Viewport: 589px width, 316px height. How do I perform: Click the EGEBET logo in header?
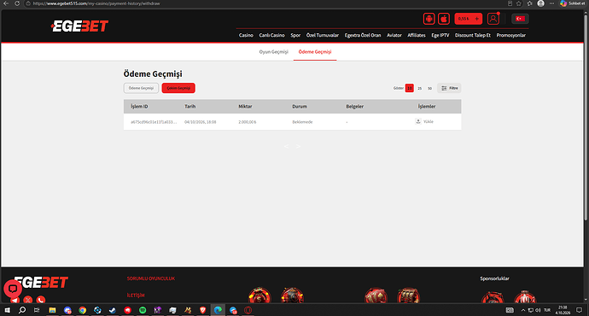click(x=79, y=26)
